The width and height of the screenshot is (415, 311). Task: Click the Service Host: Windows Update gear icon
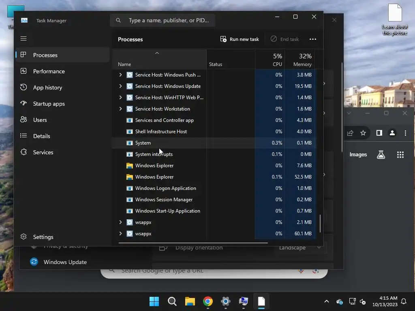click(x=129, y=86)
